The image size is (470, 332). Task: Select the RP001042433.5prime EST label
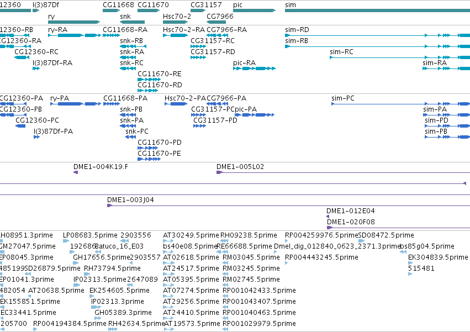pos(259,291)
